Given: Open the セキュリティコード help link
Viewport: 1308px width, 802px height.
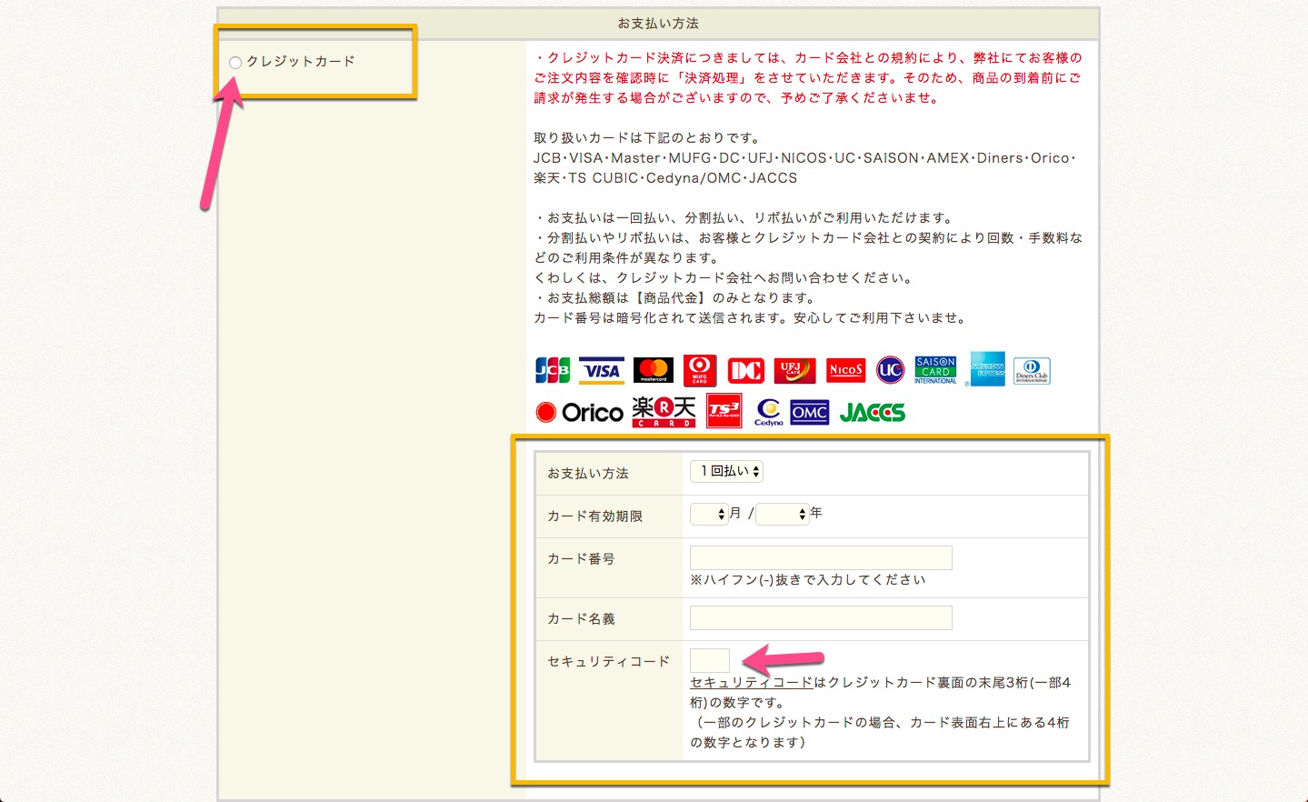Looking at the screenshot, I should [751, 683].
